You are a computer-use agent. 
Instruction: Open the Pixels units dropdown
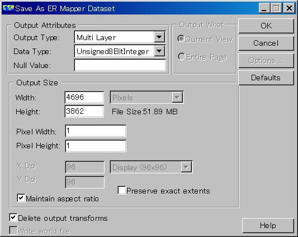point(146,98)
